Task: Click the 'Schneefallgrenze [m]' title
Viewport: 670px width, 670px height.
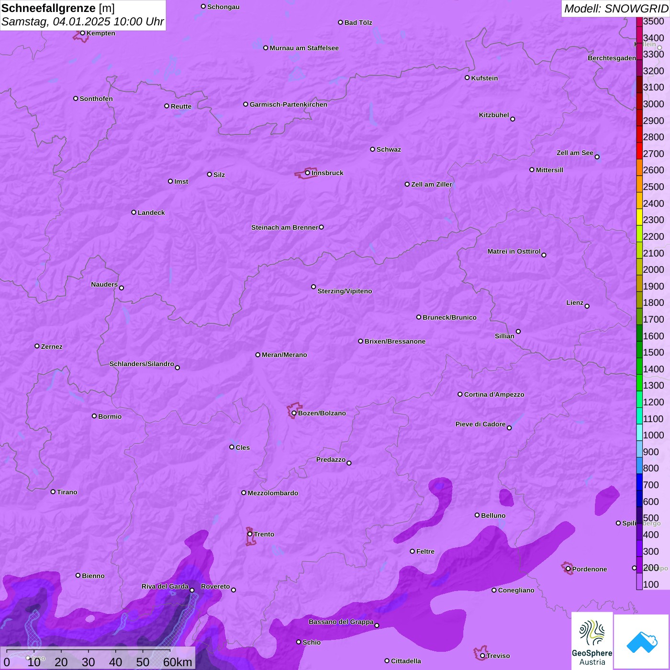Action: tap(58, 8)
